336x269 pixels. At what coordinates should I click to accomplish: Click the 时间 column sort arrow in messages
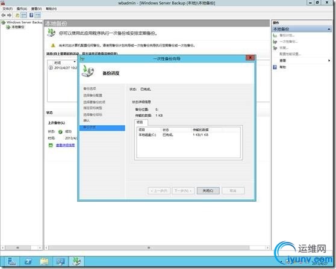point(74,62)
